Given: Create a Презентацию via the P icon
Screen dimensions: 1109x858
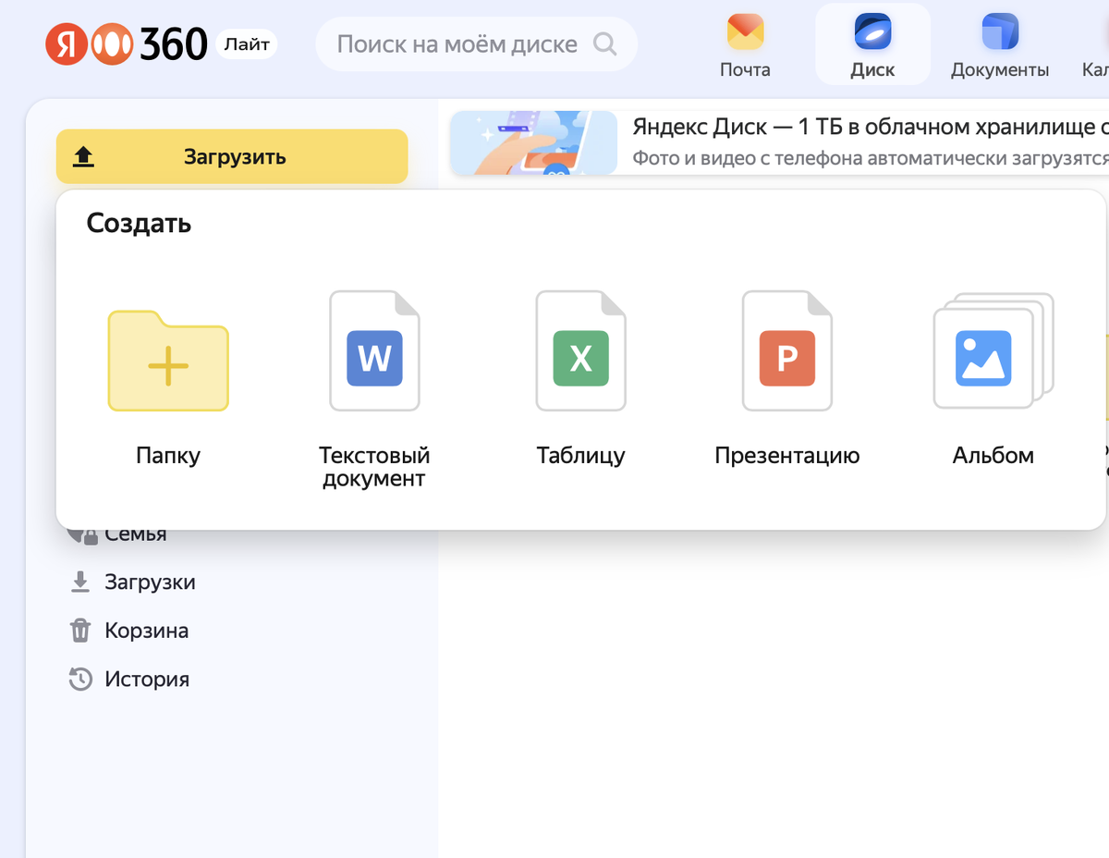Looking at the screenshot, I should pyautogui.click(x=786, y=349).
